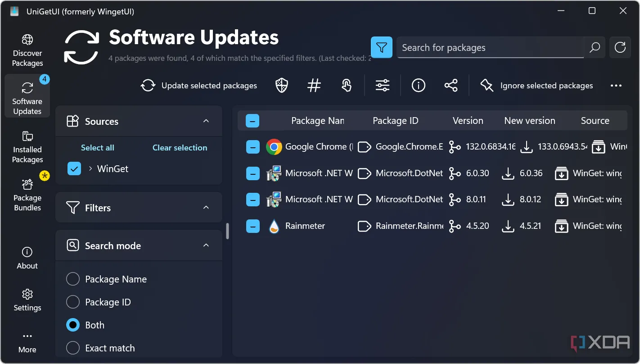Click the hash skip integrity check icon

tap(314, 86)
